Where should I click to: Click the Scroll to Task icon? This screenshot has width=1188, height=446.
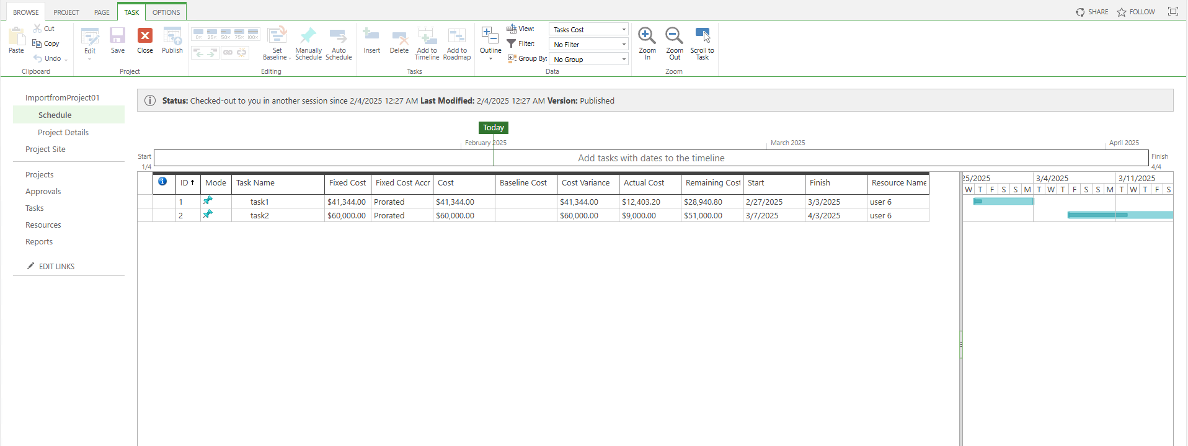coord(703,35)
